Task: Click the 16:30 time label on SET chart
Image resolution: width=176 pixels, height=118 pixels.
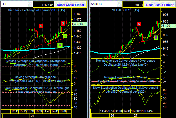Action: 31,111
